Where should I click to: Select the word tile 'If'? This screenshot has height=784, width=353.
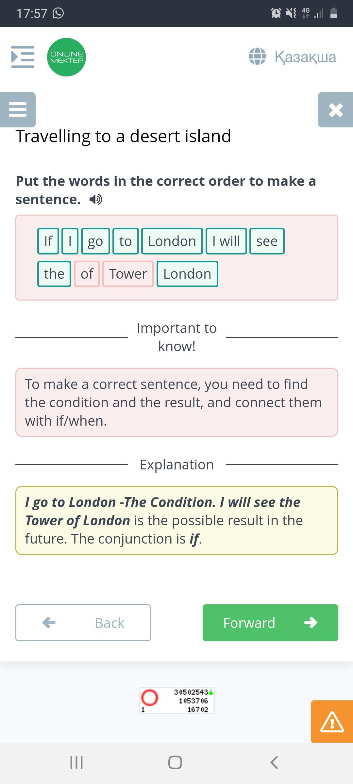(x=48, y=241)
